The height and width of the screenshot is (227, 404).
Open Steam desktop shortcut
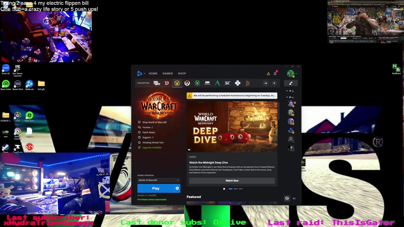[6, 148]
